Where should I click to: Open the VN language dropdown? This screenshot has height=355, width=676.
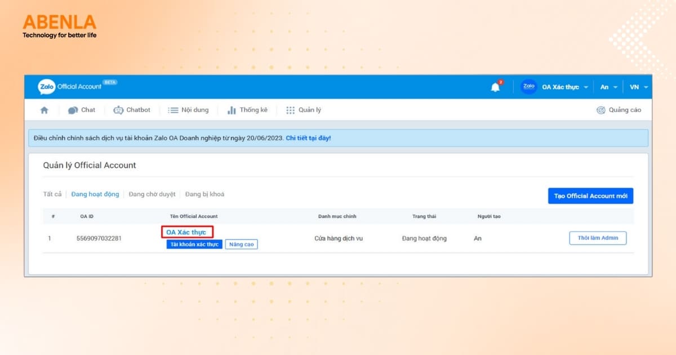[x=639, y=87]
